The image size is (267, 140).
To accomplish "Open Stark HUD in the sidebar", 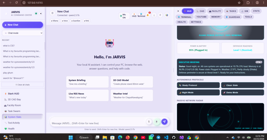I will (23, 93).
